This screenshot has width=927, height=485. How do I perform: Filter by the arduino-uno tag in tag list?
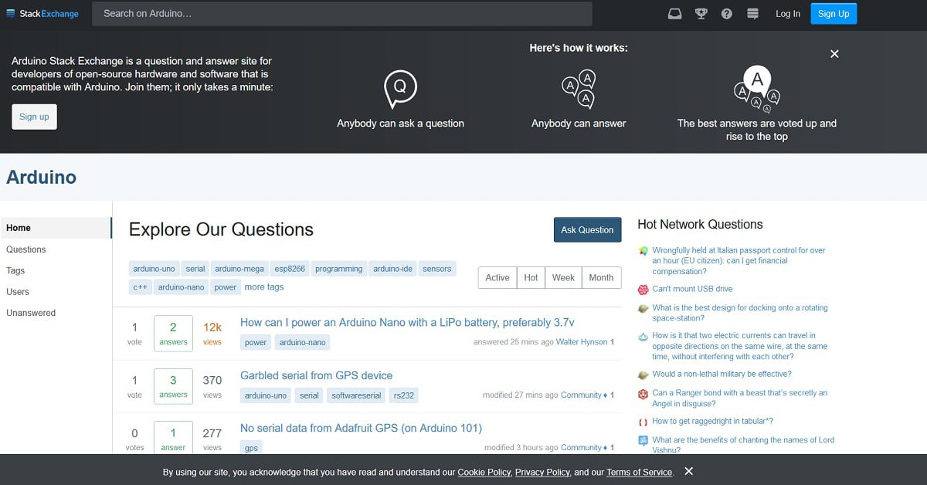(154, 269)
